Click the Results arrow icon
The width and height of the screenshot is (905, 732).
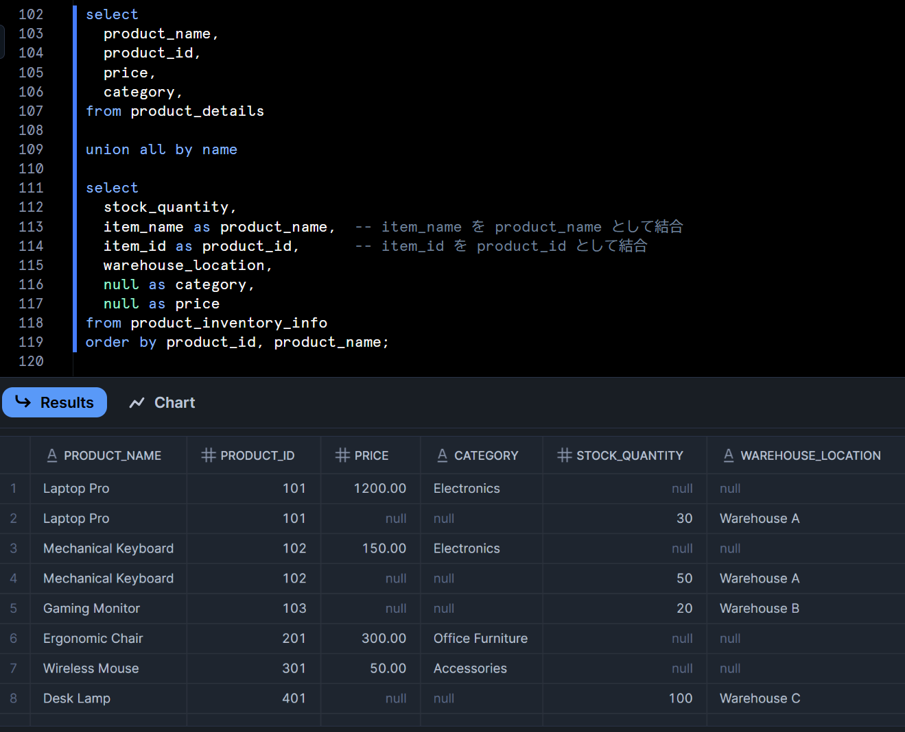[23, 402]
